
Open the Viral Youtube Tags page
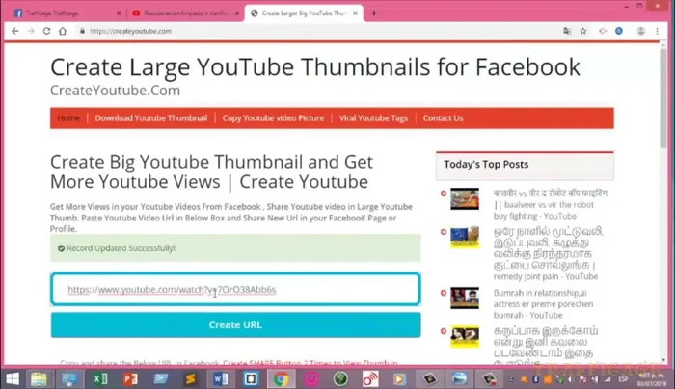(x=373, y=118)
